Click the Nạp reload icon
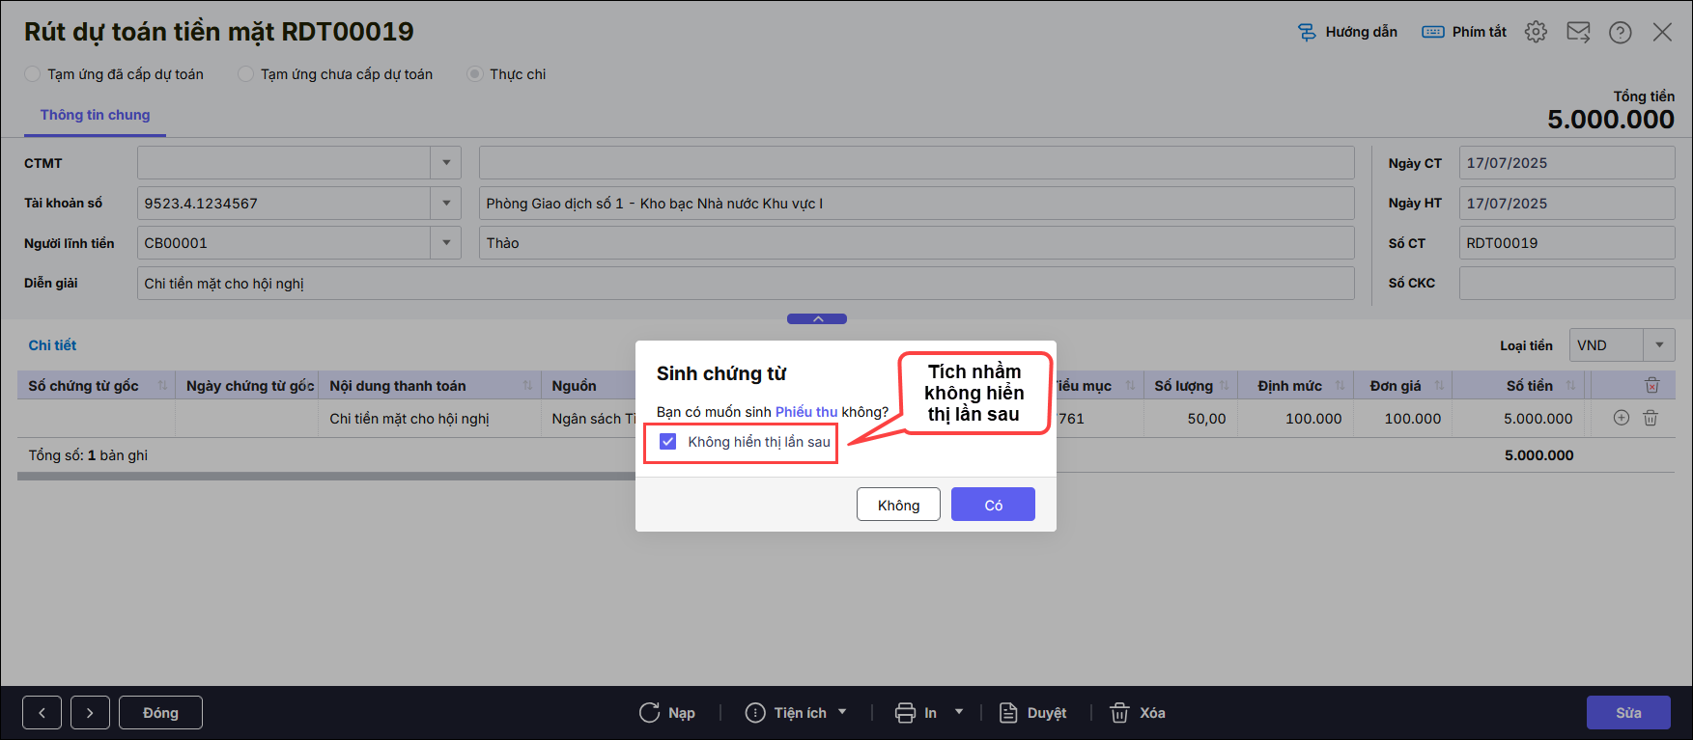The width and height of the screenshot is (1693, 740). click(649, 713)
